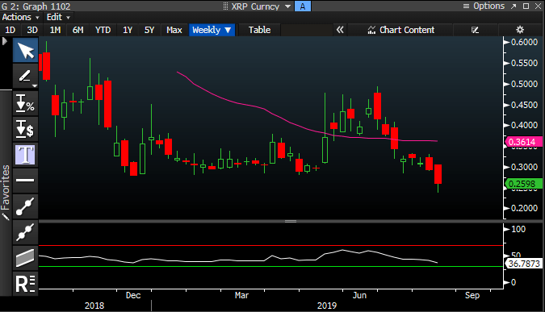545x312 pixels.
Task: Click the panel splitter handle between charts
Action: pyautogui.click(x=291, y=221)
